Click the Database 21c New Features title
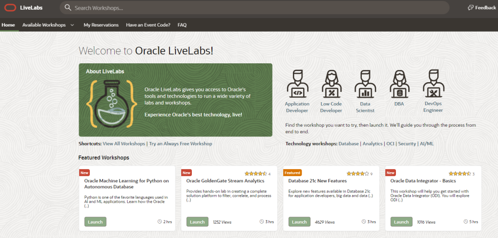498x238 pixels. 317,181
